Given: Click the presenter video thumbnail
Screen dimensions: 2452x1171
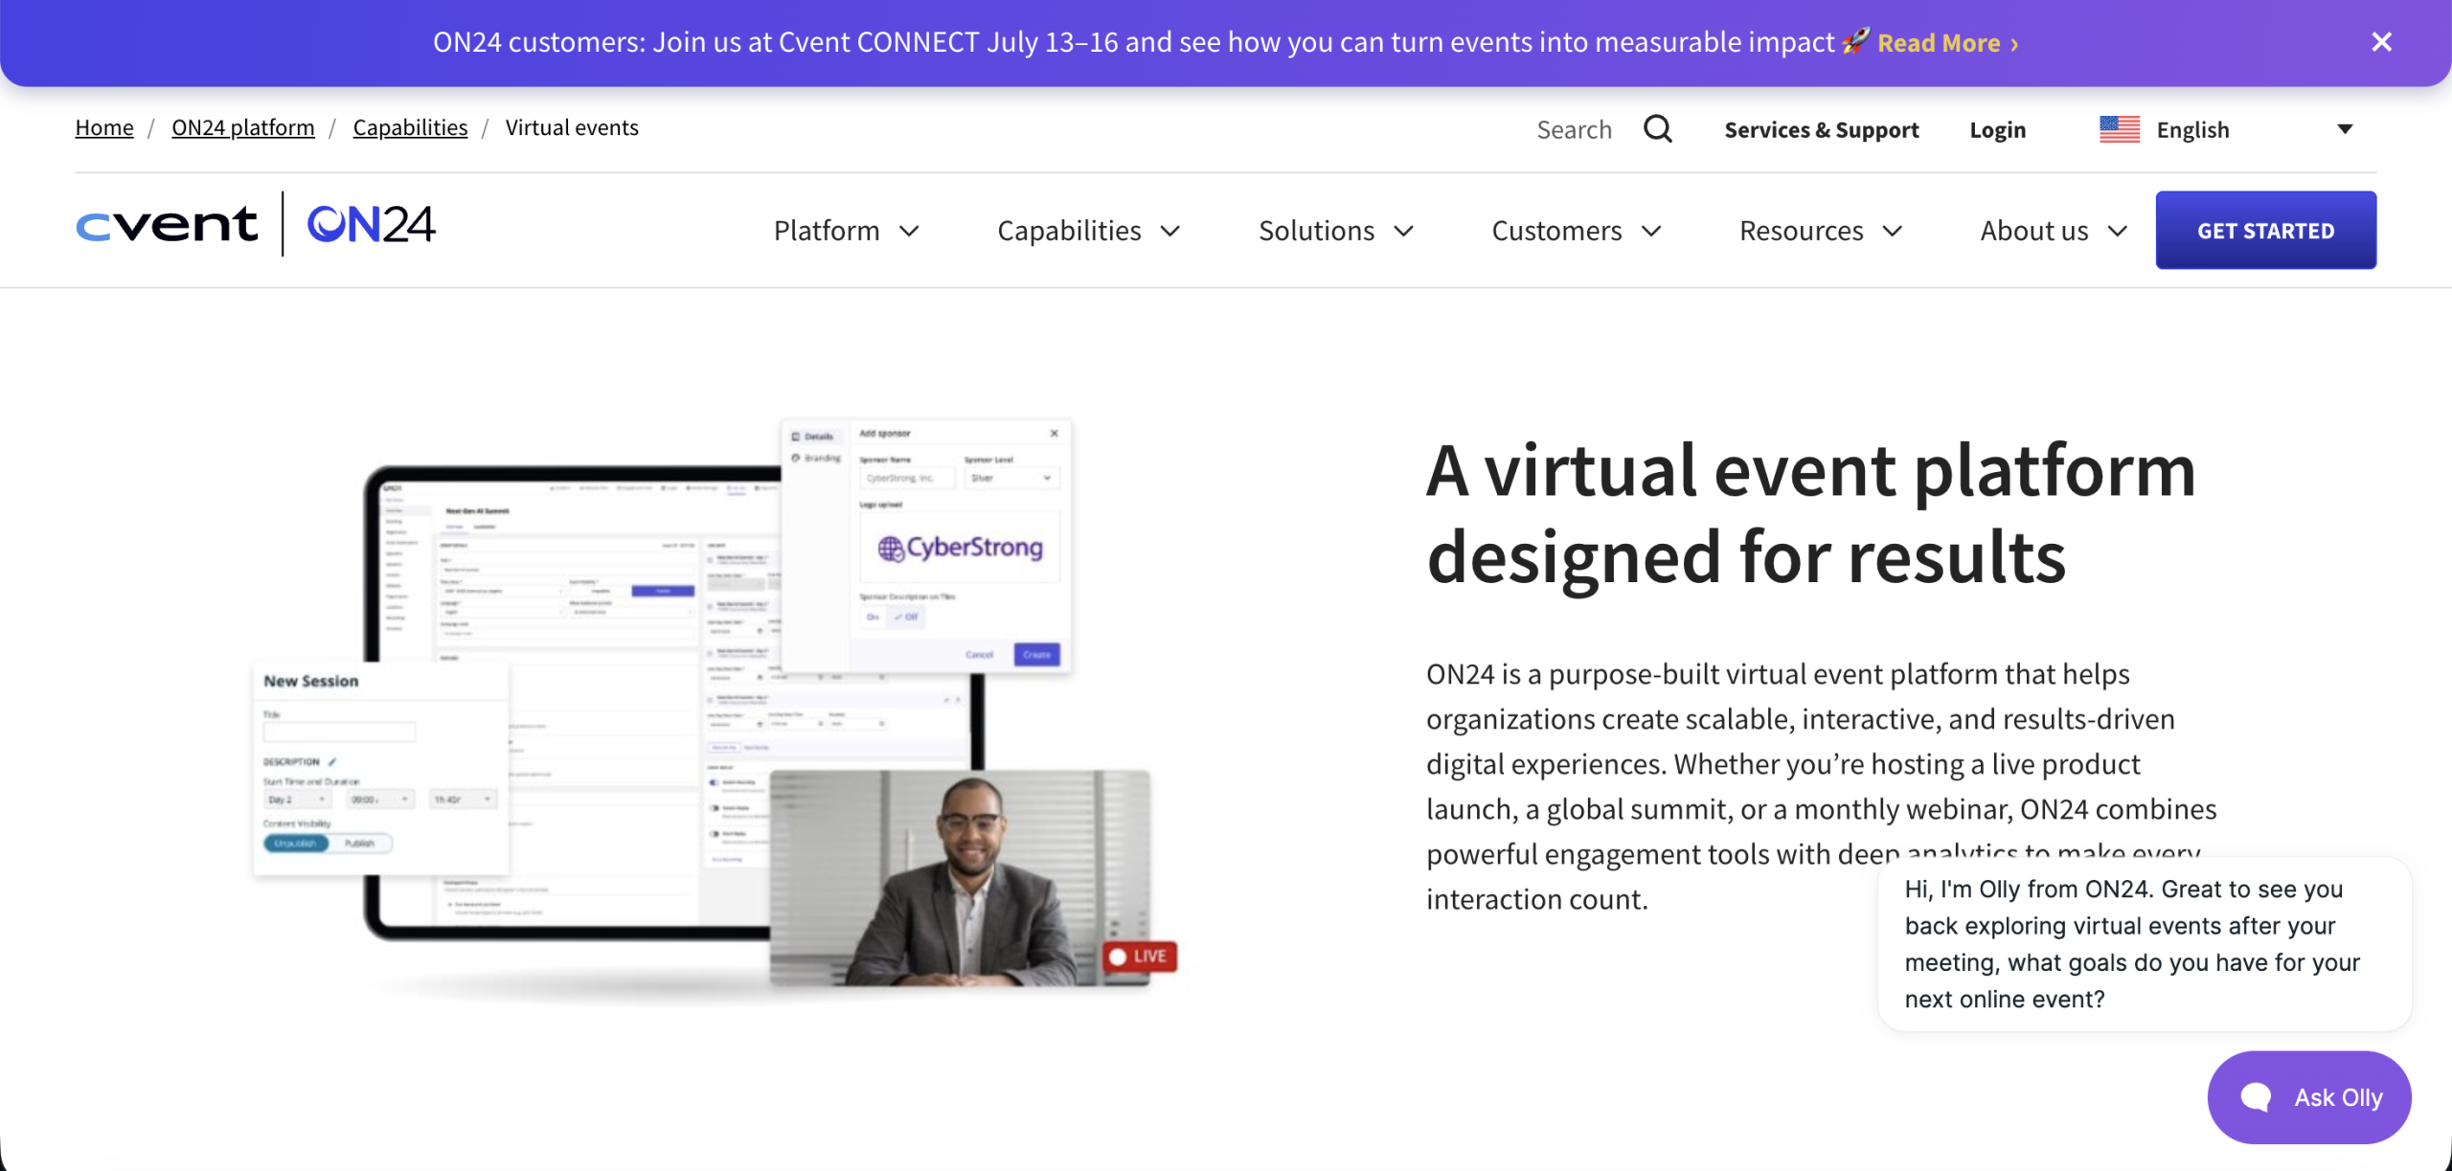Looking at the screenshot, I should tap(960, 878).
